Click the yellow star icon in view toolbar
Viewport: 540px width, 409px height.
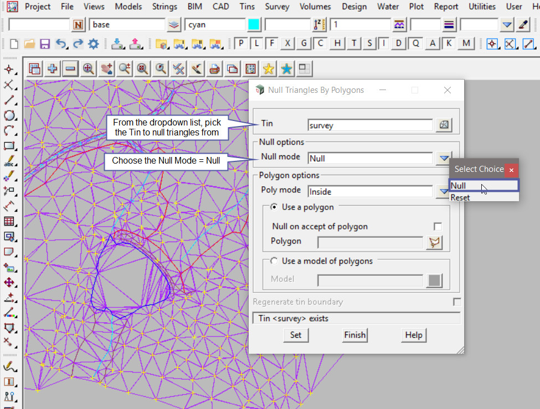tap(269, 69)
